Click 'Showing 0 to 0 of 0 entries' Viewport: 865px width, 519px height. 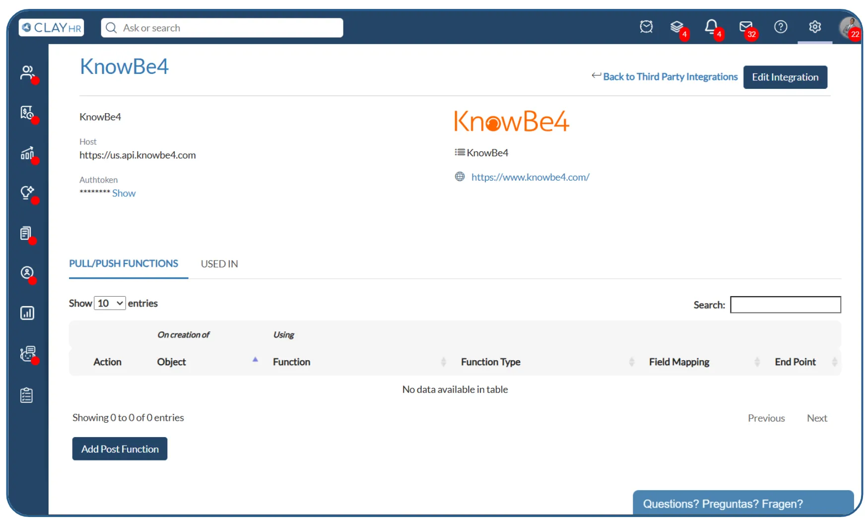point(128,417)
